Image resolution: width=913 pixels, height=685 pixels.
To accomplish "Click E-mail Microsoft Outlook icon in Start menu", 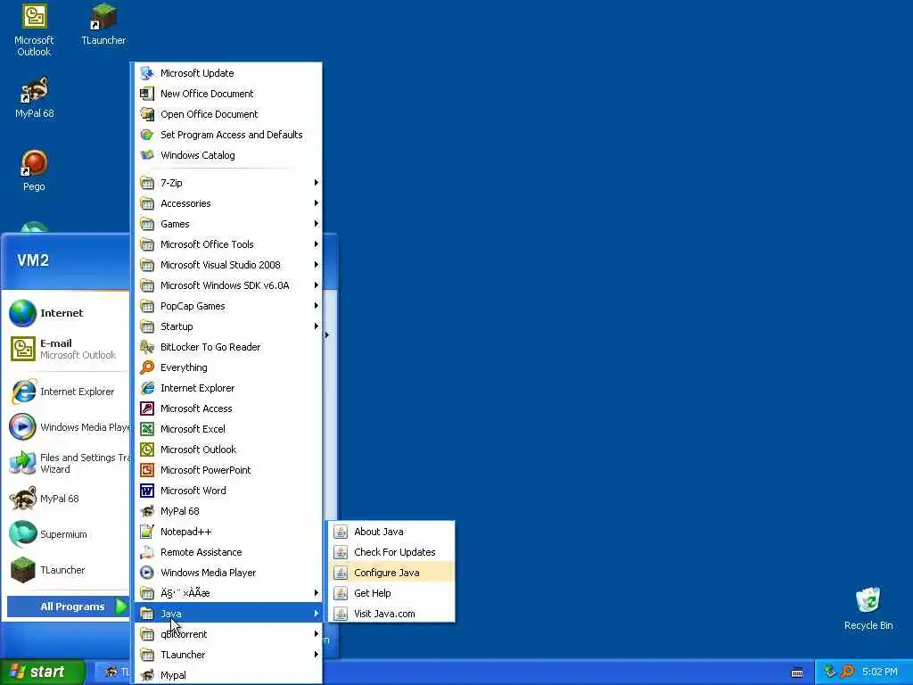I will (22, 349).
